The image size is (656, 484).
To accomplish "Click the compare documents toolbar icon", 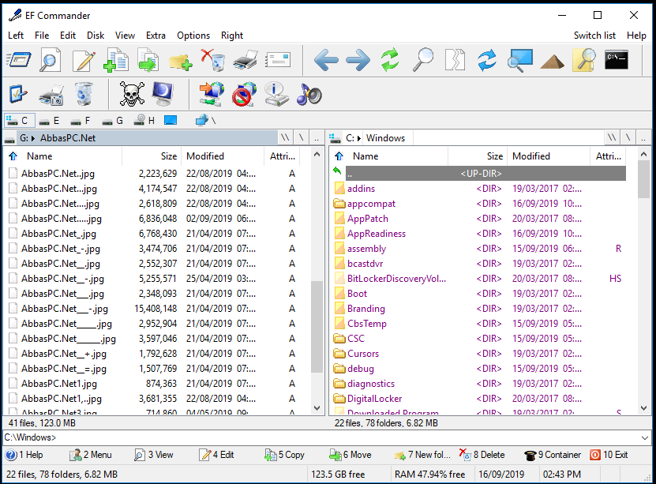I will point(455,60).
